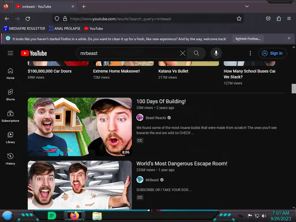Open the MrBeast channel avatar
This screenshot has height=222, width=296.
click(140, 180)
